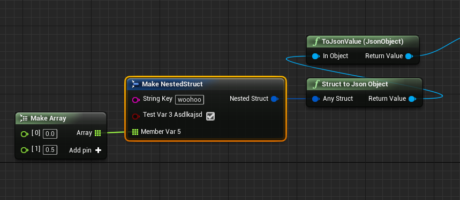Click the Make NestedStruct node header icon
Screen dimensions: 460x200
pos(135,84)
